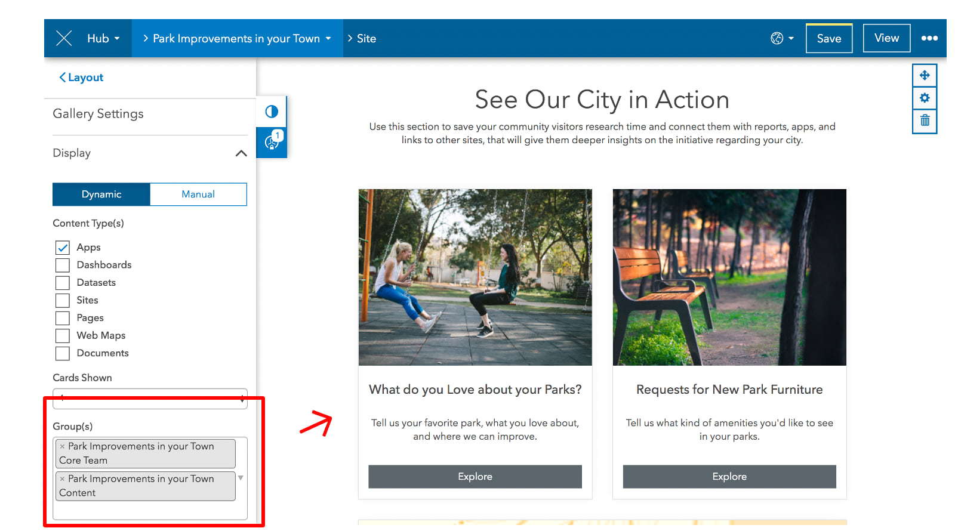Check the Datasets content type

[x=63, y=283]
